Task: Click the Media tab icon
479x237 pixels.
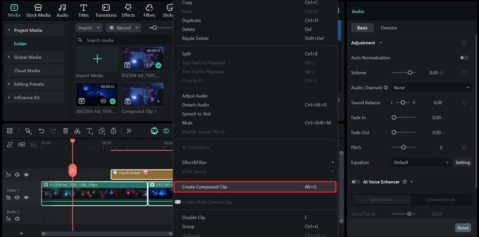Action: [x=14, y=8]
